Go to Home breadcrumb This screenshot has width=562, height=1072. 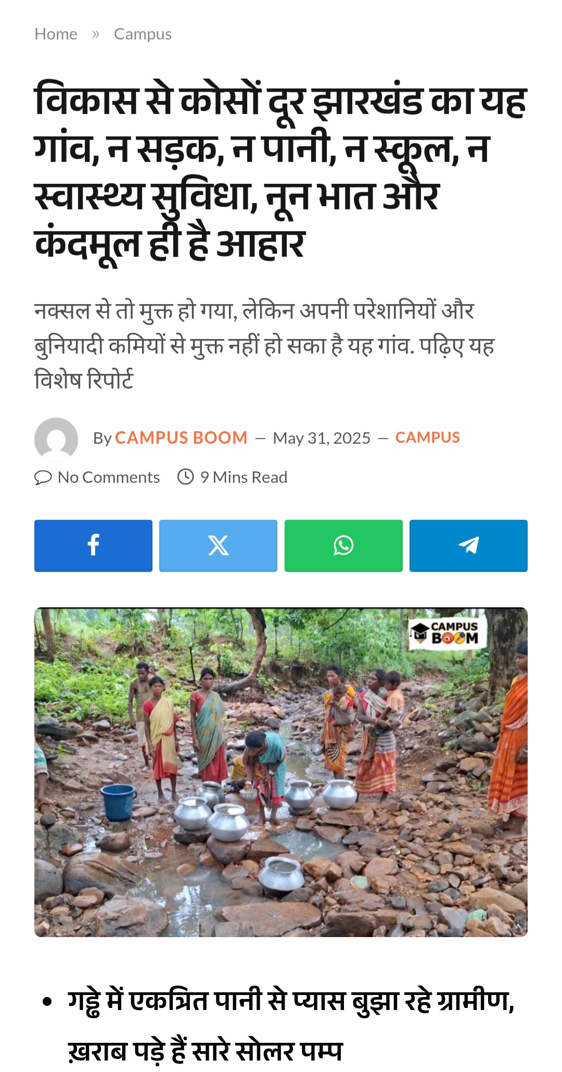56,34
